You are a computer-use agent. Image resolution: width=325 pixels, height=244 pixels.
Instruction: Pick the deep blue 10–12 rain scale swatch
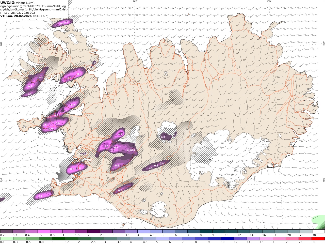pos(227,239)
